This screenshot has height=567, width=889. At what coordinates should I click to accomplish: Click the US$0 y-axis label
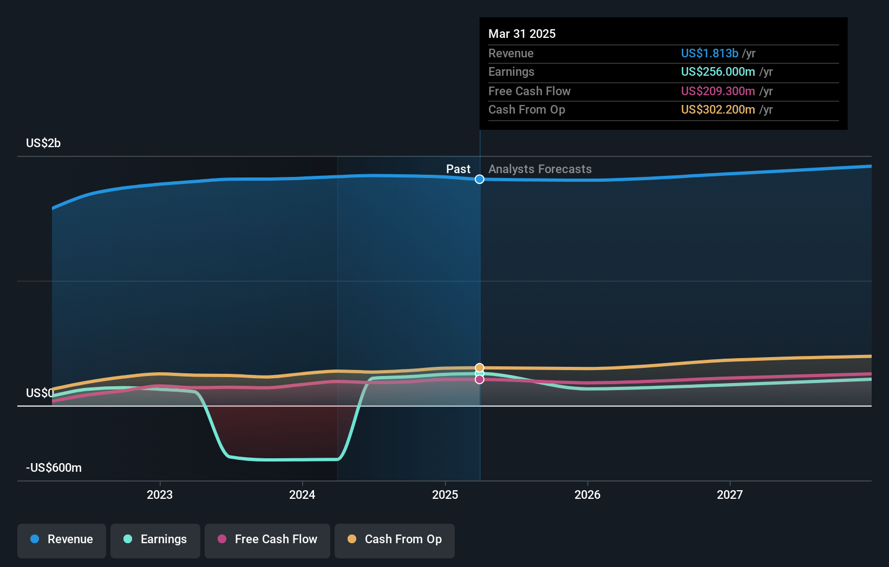(40, 393)
